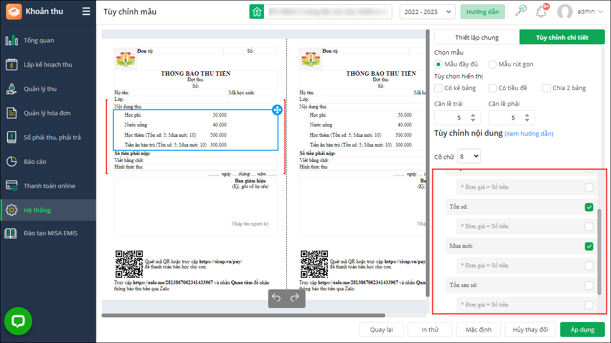This screenshot has width=611, height=343.
Task: Click "Ban giám hiệu" on left receipt
Action: [x=250, y=181]
